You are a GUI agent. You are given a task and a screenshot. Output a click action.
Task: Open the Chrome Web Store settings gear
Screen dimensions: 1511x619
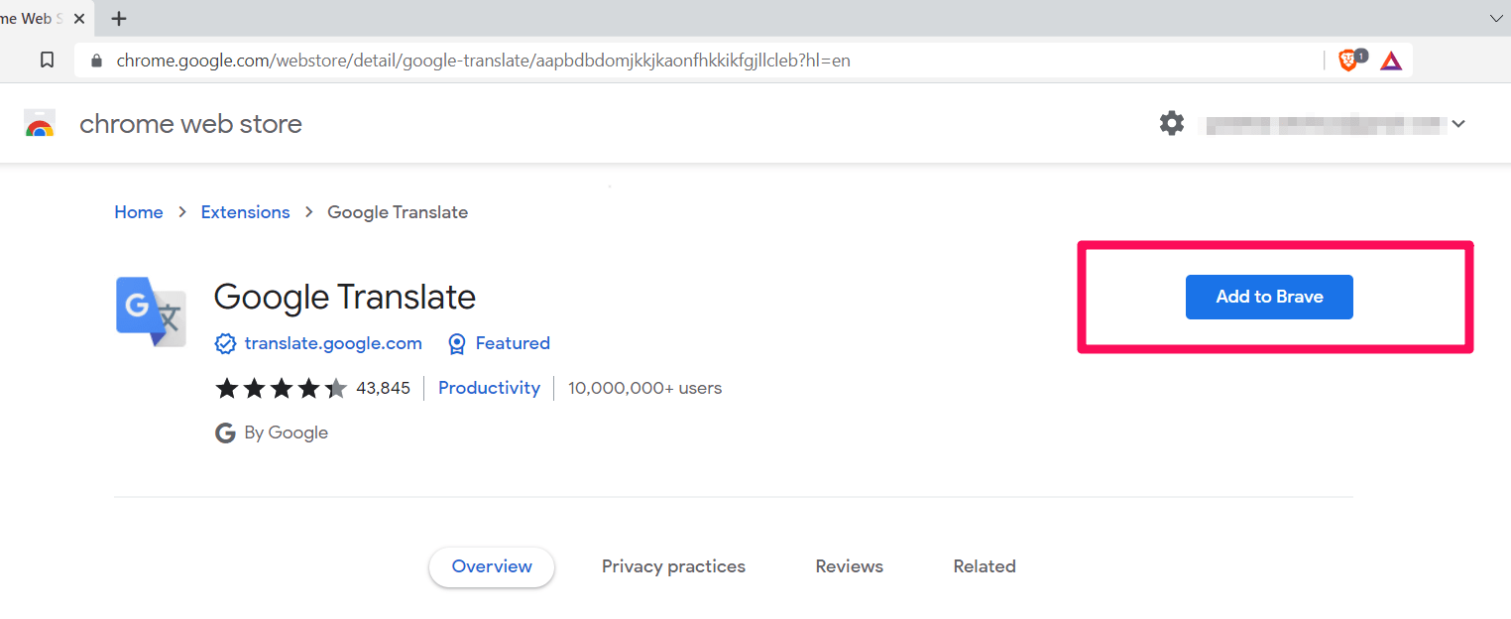(1171, 123)
